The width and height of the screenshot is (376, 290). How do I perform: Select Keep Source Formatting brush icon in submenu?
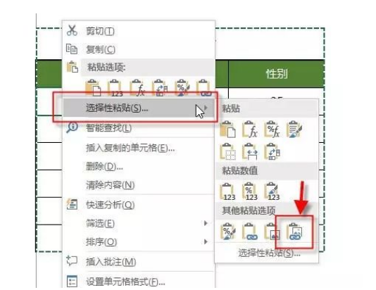(x=294, y=130)
